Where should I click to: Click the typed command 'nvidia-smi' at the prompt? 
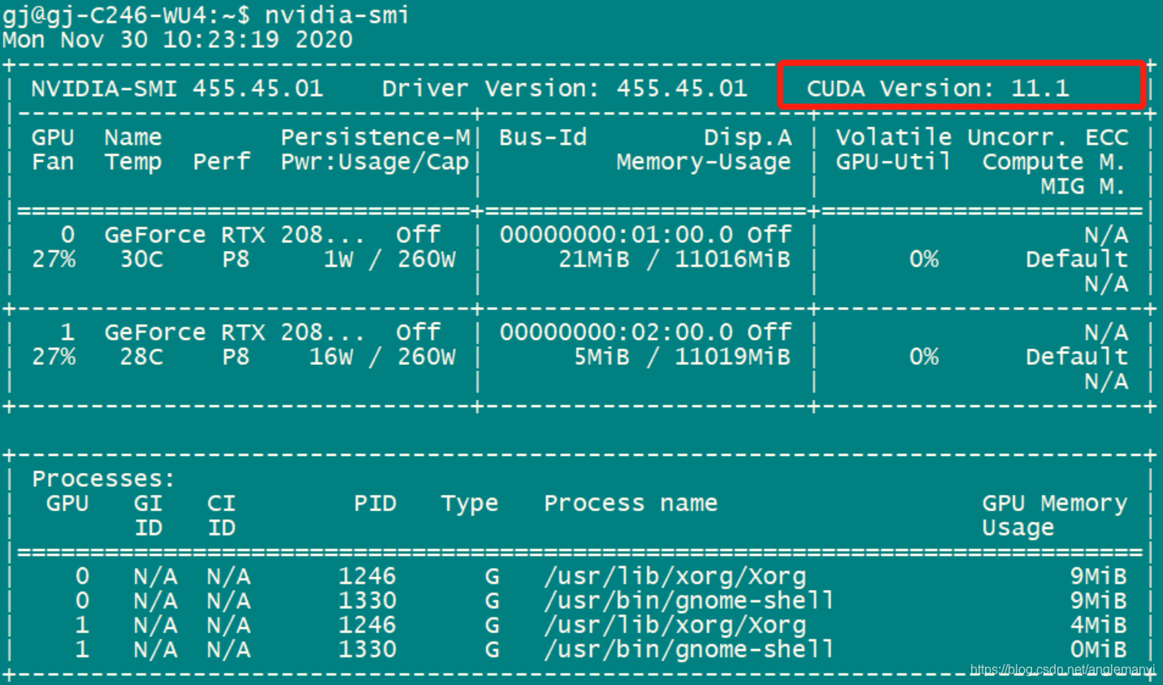click(x=336, y=15)
